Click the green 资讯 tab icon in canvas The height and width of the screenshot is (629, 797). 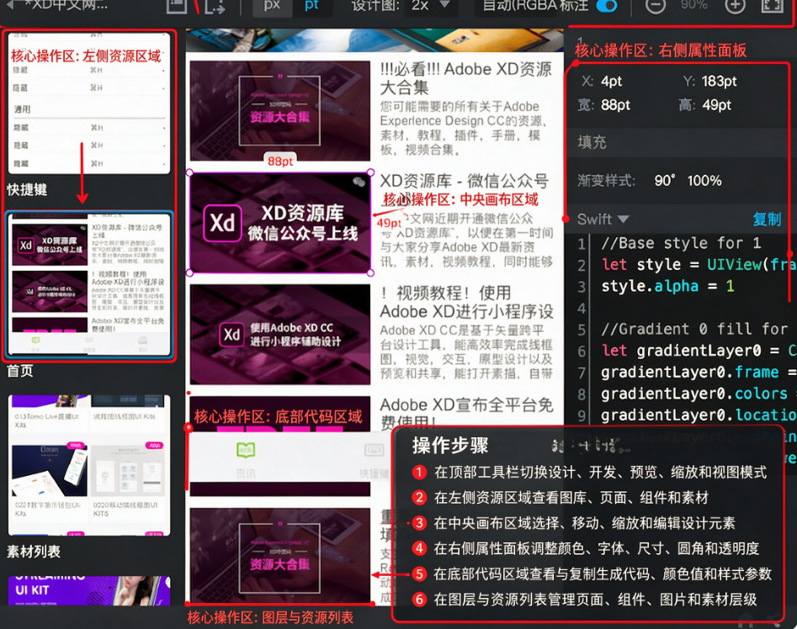click(x=246, y=450)
